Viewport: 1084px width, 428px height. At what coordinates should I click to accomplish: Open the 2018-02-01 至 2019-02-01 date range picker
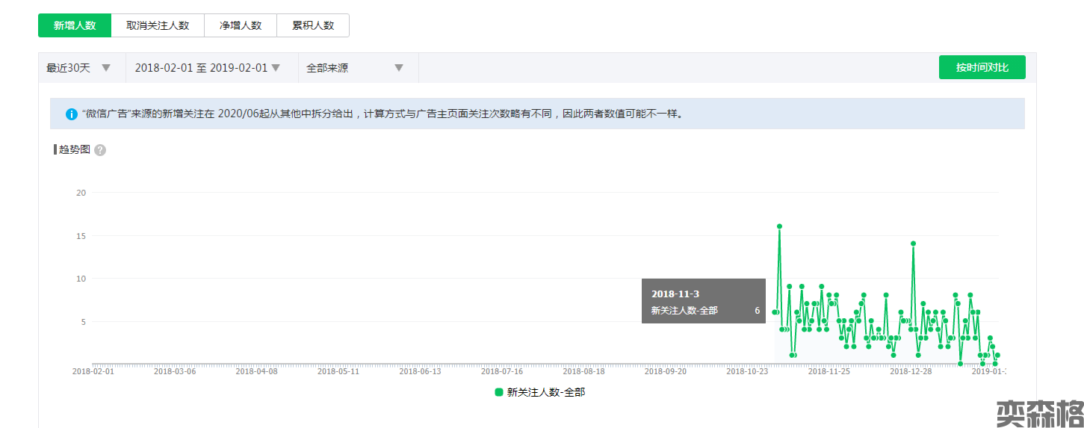(x=207, y=68)
